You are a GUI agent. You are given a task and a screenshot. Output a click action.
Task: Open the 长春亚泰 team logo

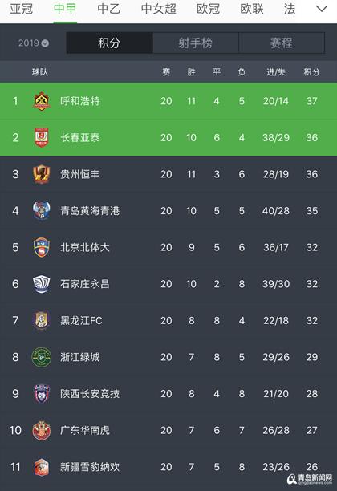pos(42,137)
